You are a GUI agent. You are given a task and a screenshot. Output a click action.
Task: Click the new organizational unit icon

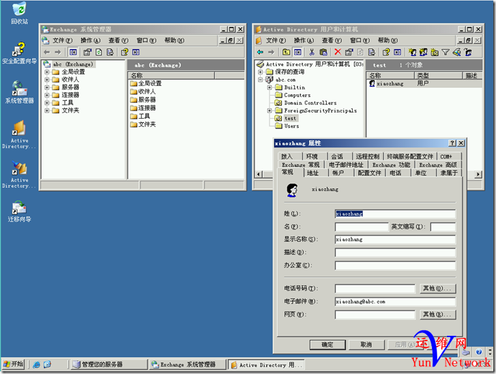pos(435,52)
